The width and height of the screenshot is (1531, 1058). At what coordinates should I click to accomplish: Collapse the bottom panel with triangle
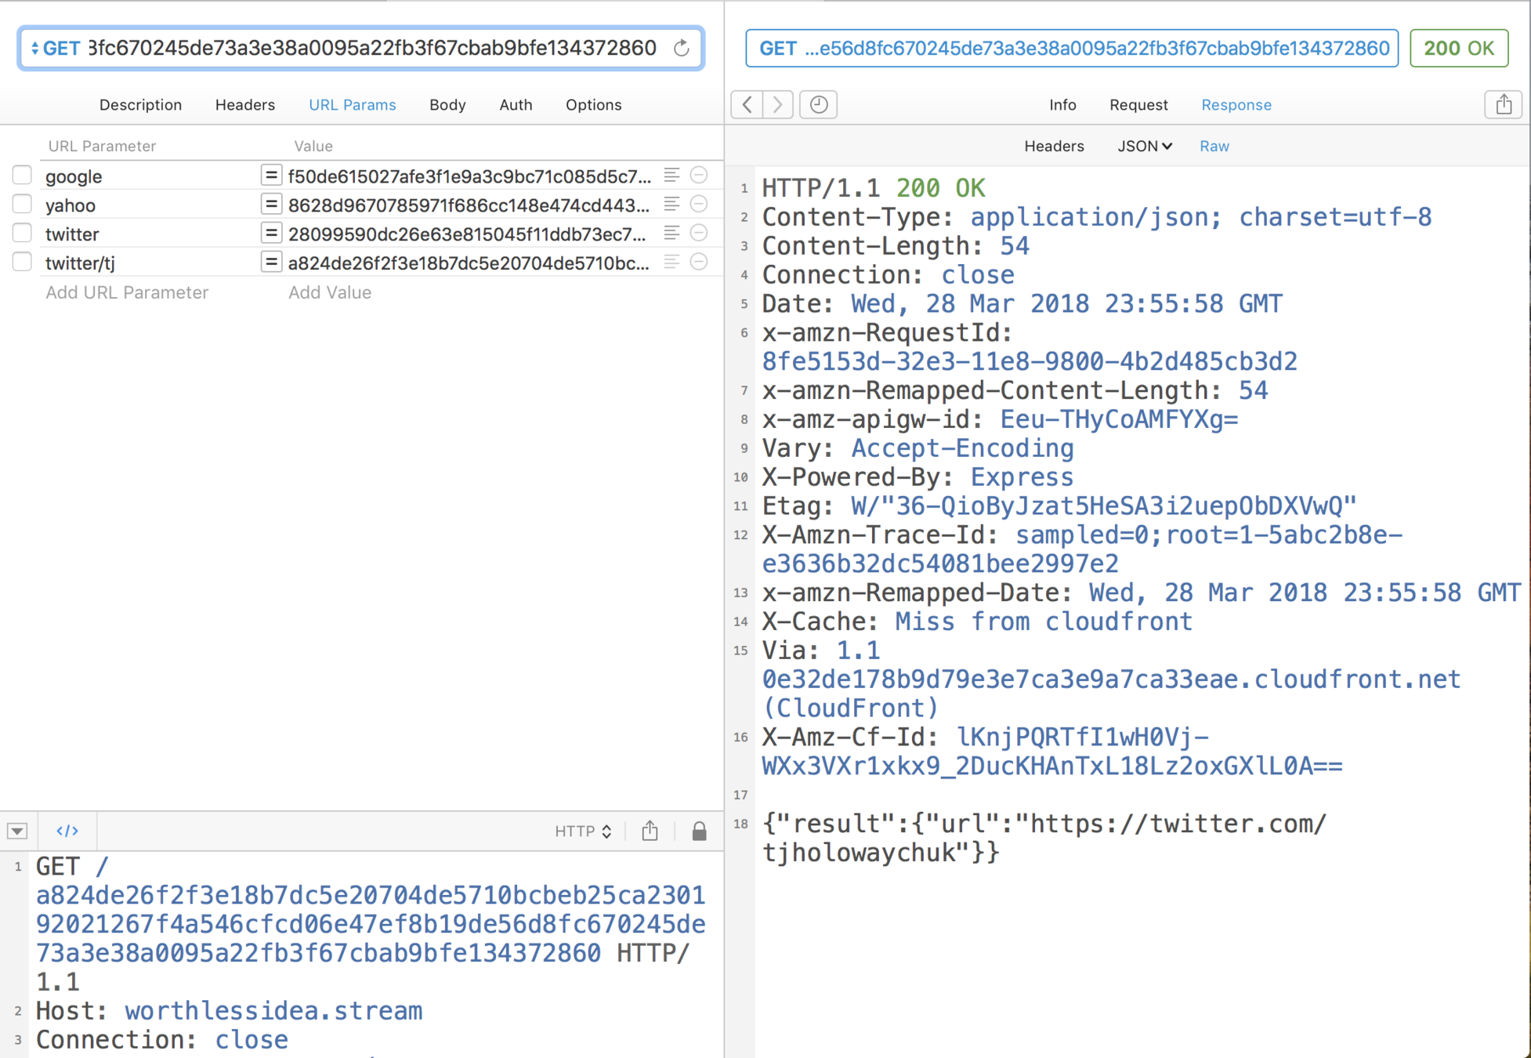[17, 831]
